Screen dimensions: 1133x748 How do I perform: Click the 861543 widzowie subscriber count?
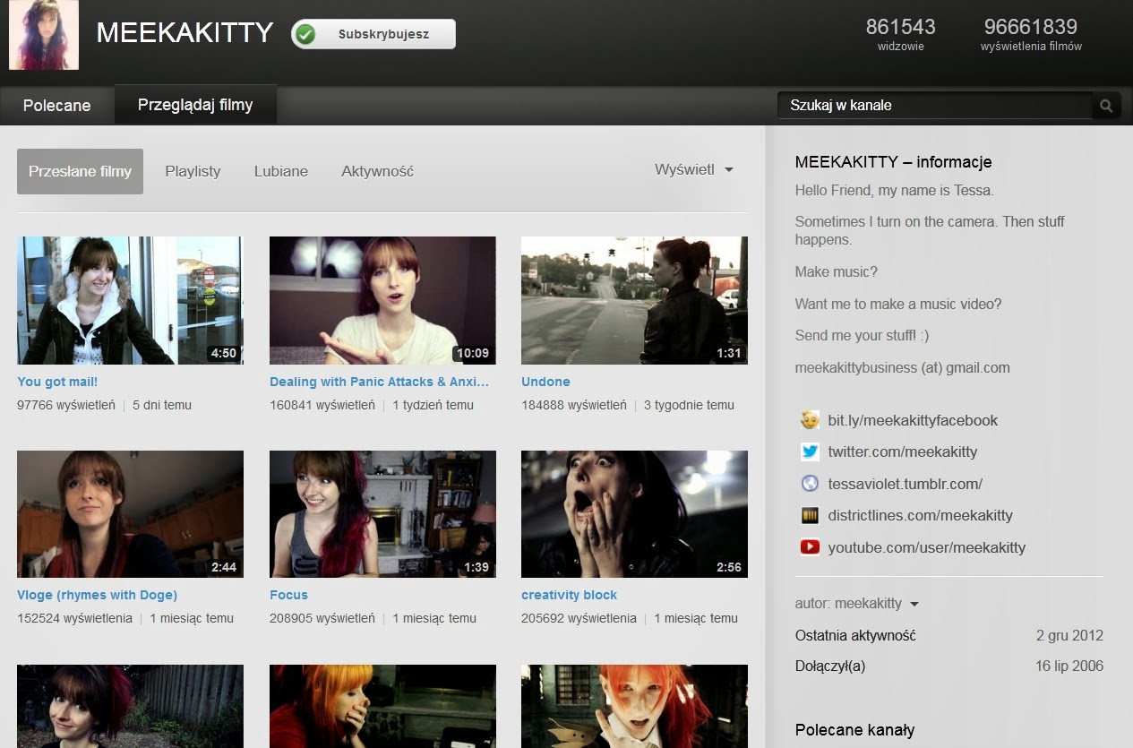pos(900,34)
